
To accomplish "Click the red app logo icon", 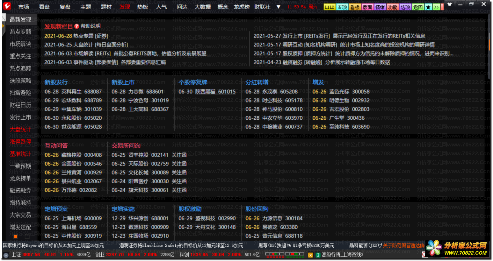I will coord(7,6).
